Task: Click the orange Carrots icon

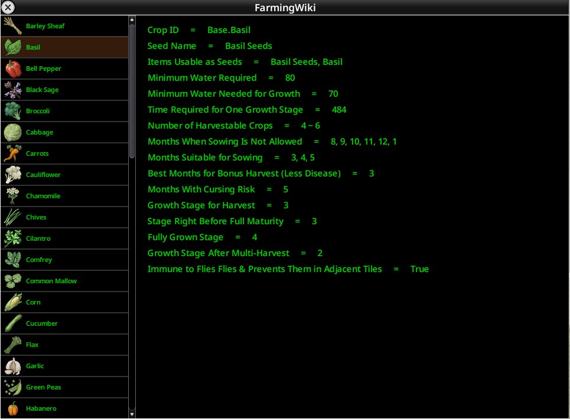Action: 13,153
